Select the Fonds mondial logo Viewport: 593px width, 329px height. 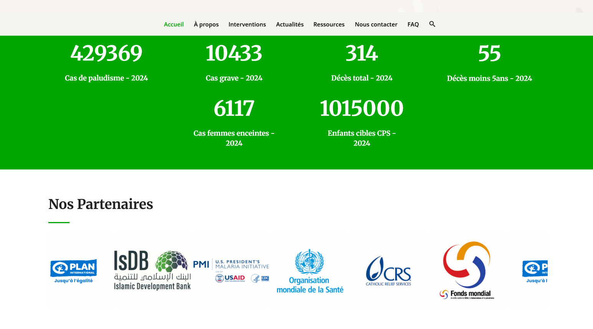467,271
